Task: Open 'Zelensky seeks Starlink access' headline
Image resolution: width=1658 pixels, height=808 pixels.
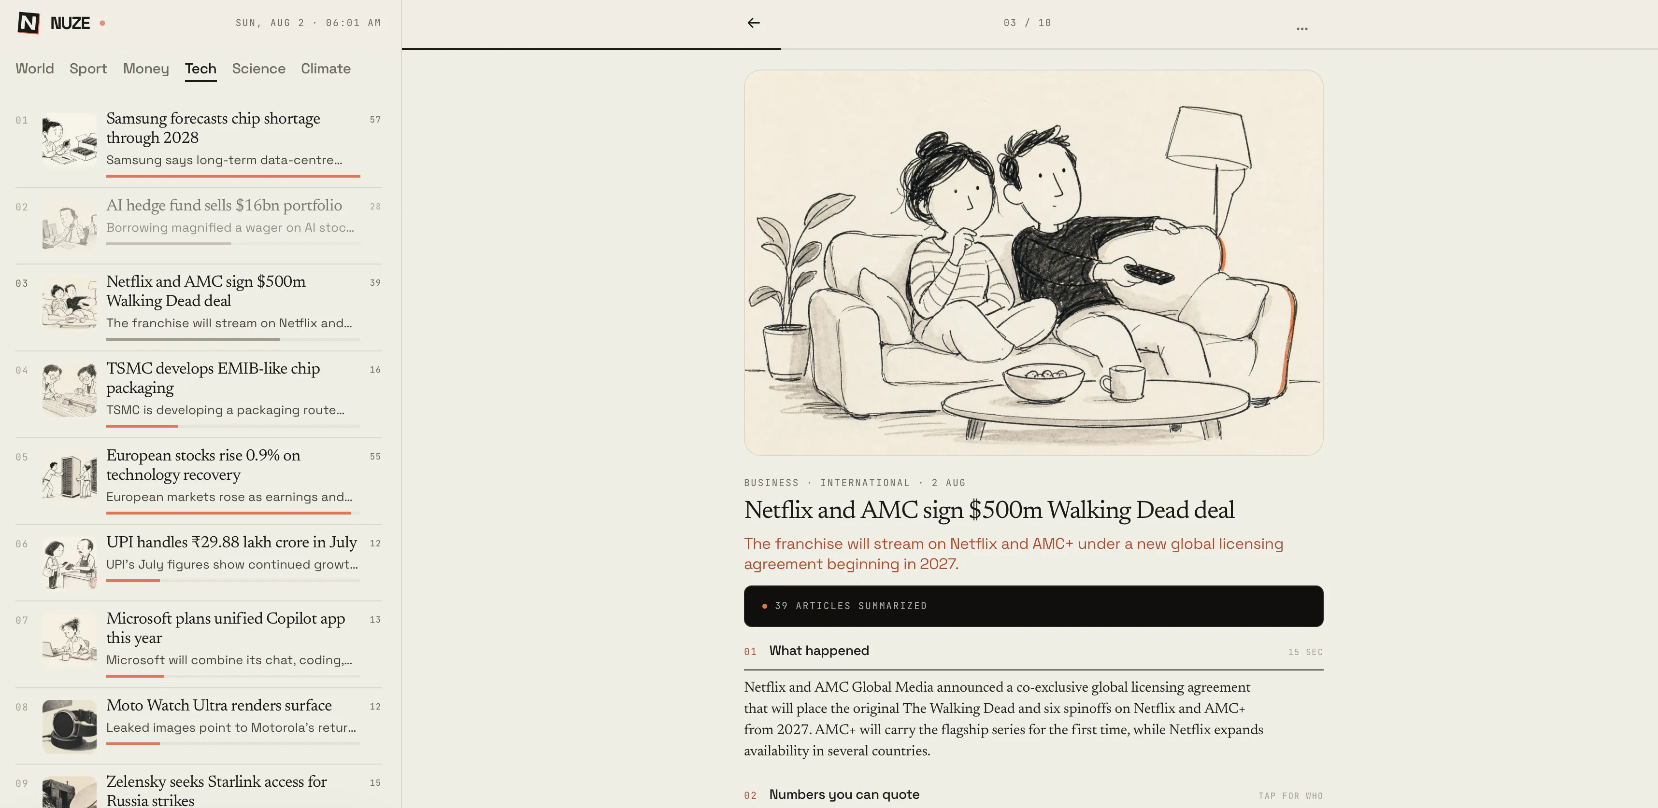Action: [x=217, y=791]
